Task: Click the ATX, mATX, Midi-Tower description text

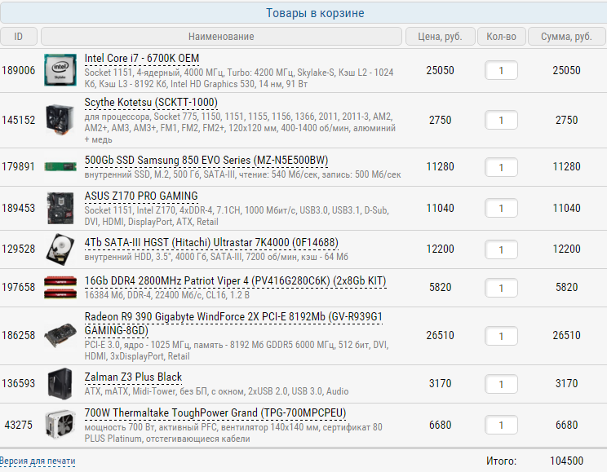Action: click(x=216, y=391)
